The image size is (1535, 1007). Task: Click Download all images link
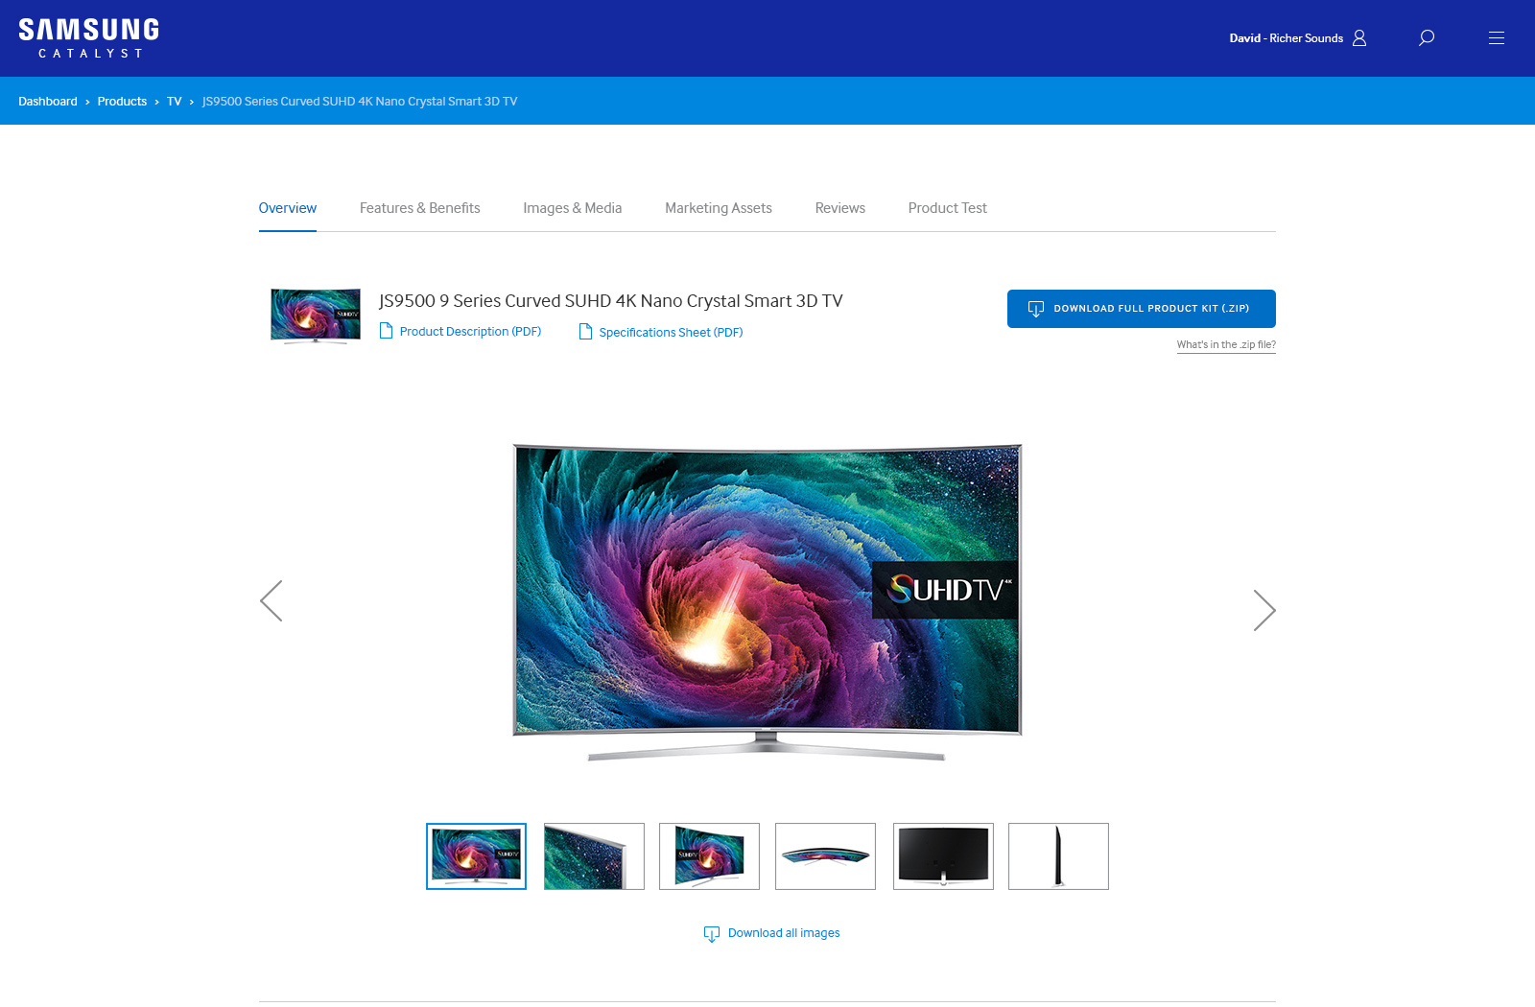click(x=783, y=933)
